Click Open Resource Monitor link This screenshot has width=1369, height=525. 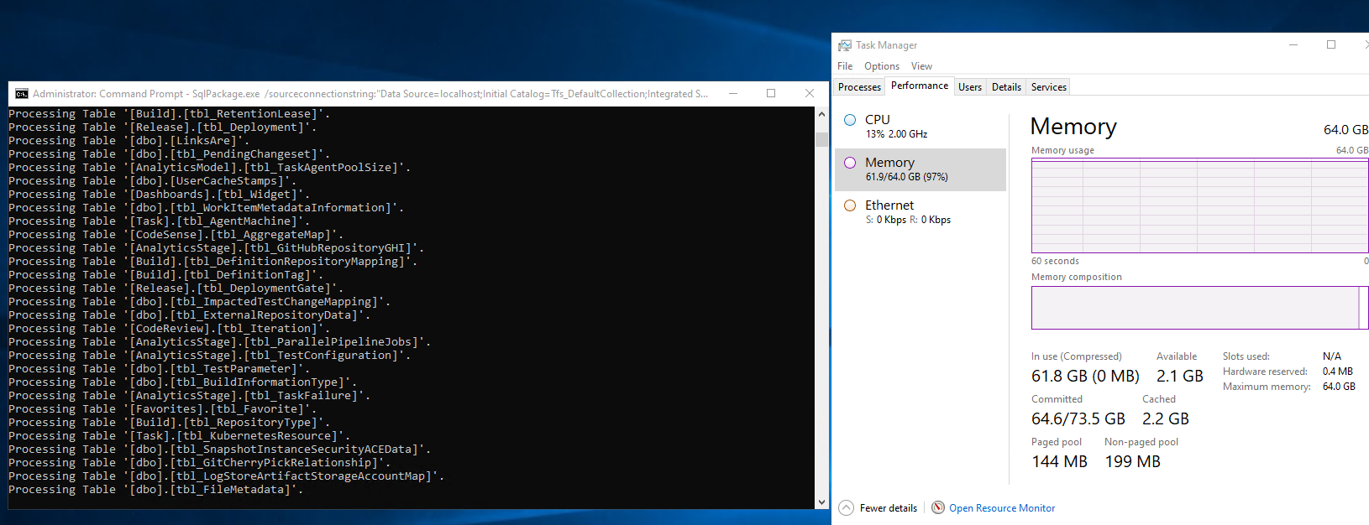click(1002, 508)
